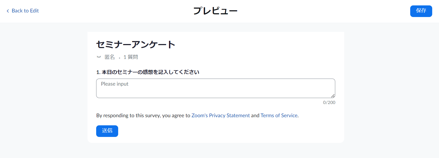
Task: Click the 1 質問 question count
Action: pyautogui.click(x=131, y=57)
